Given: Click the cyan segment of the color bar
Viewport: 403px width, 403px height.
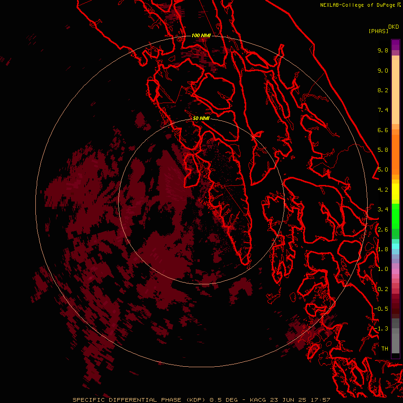Looking at the screenshot, I should pyautogui.click(x=395, y=246).
